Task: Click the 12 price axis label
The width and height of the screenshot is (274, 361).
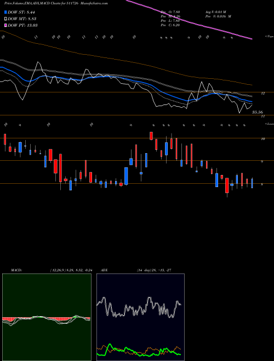Action: [x=262, y=93]
